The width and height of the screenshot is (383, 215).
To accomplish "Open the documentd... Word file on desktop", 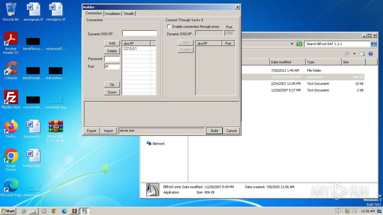I will tap(33, 129).
